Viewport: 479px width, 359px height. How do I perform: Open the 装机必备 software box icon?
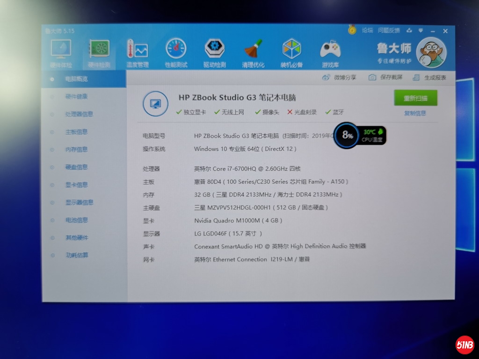click(291, 49)
